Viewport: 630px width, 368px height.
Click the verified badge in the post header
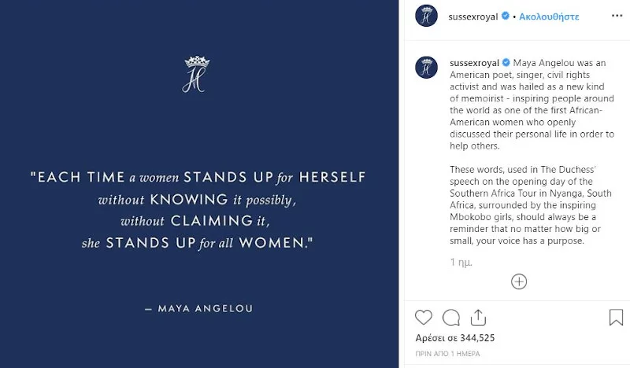505,16
